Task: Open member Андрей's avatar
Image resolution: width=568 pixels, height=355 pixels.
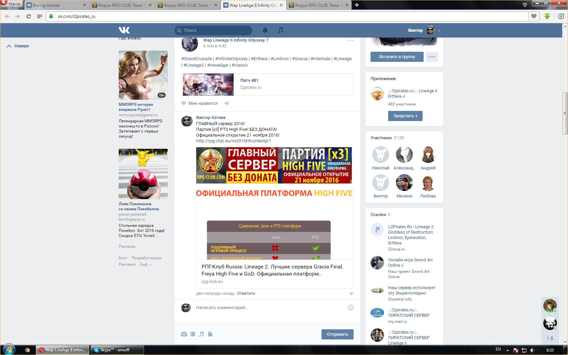Action: [428, 155]
